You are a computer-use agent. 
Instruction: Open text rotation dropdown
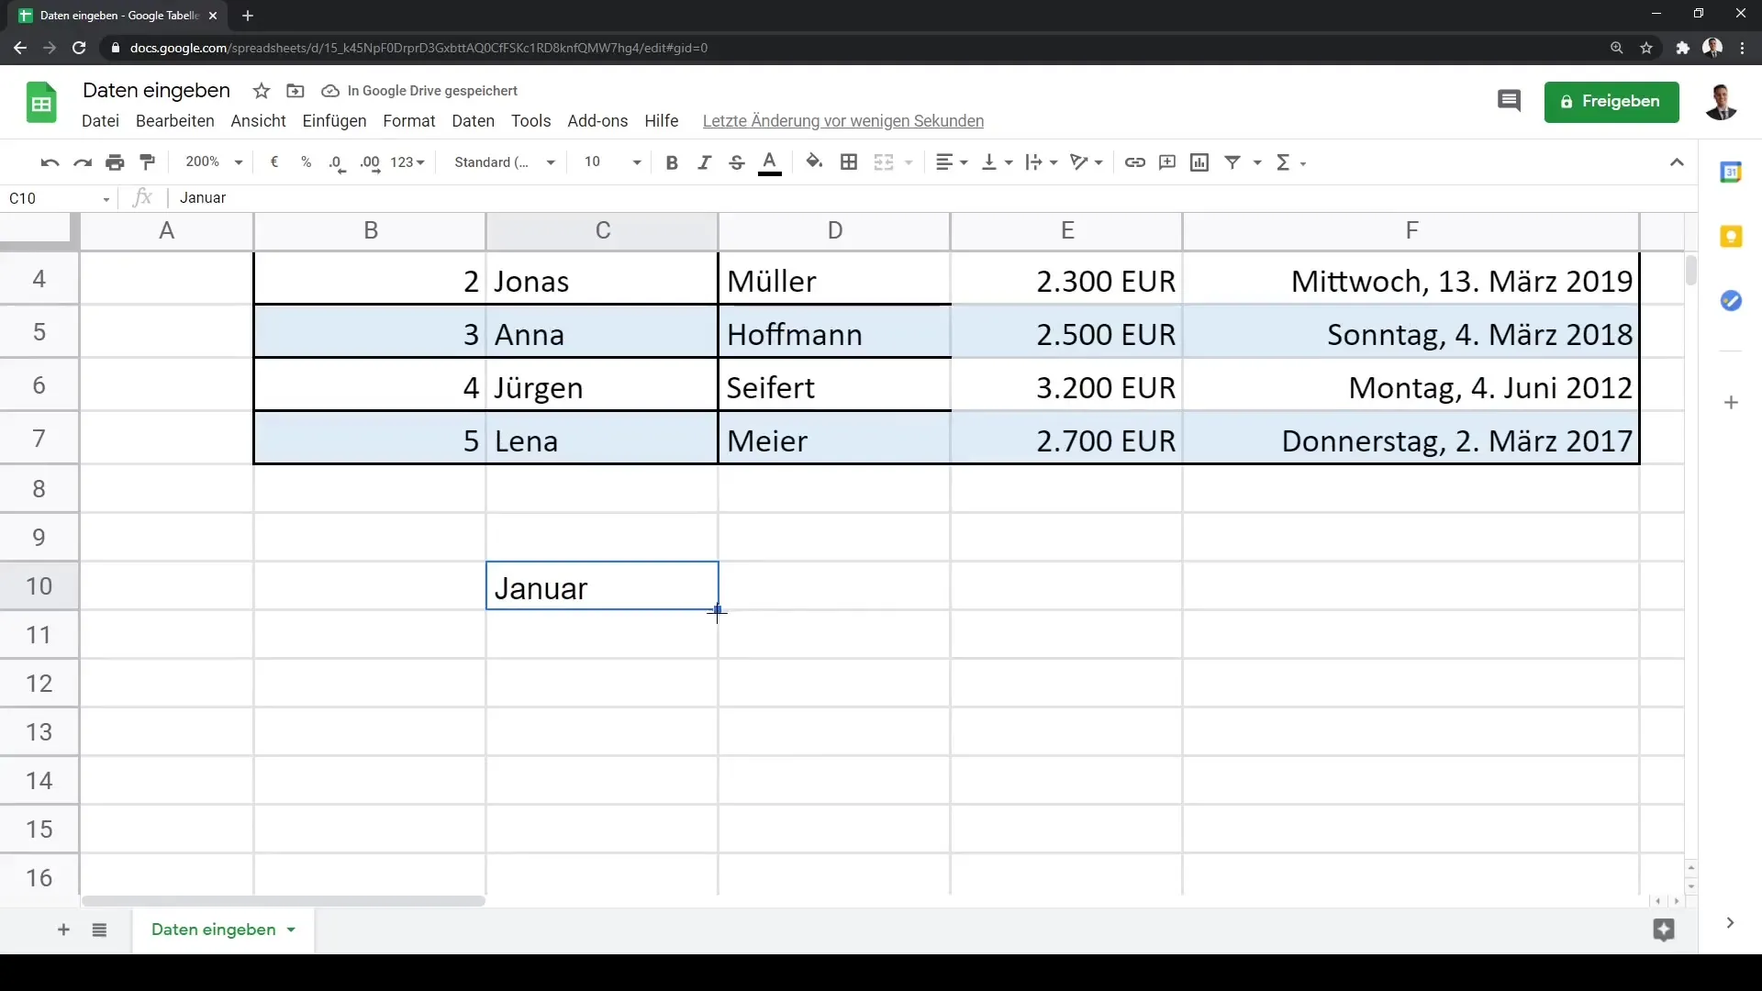coord(1087,162)
